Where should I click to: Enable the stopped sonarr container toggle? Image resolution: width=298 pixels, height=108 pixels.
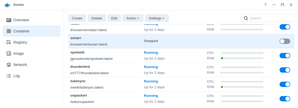tap(285, 41)
